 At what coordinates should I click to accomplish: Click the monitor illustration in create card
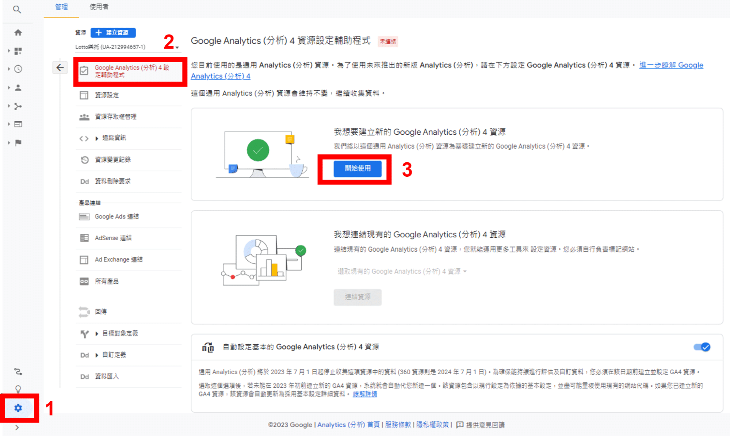tap(262, 154)
